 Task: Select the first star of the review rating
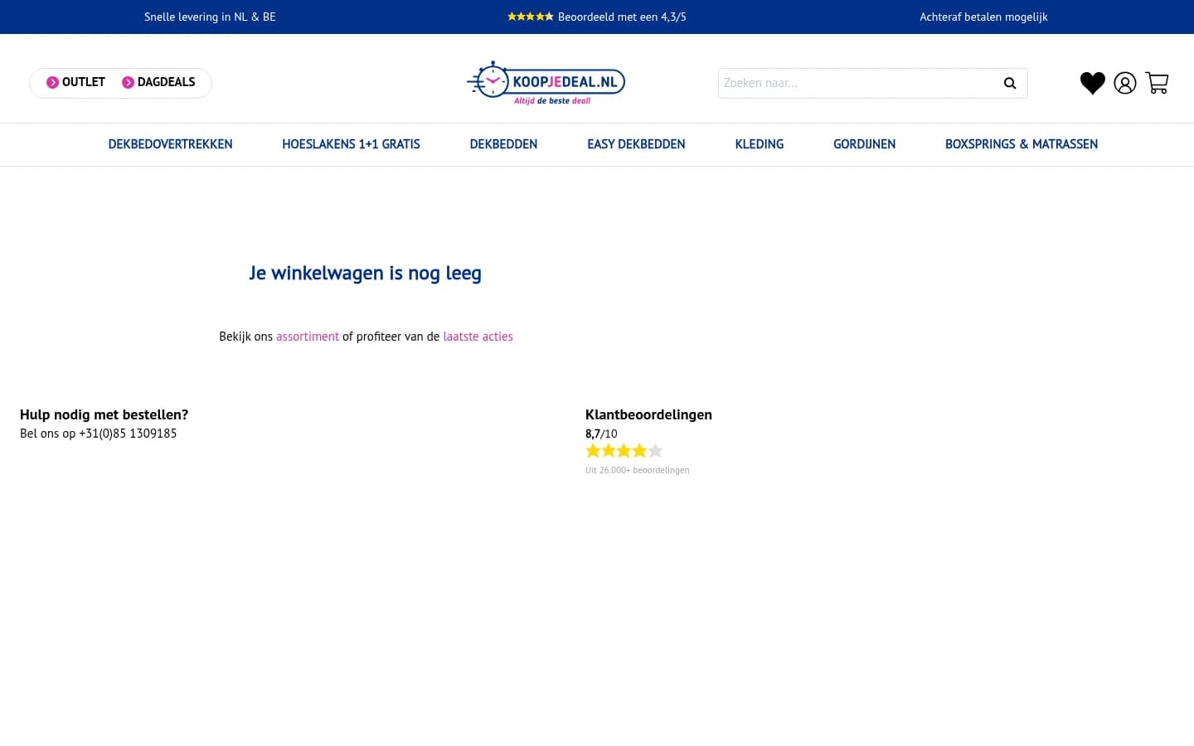pyautogui.click(x=594, y=450)
